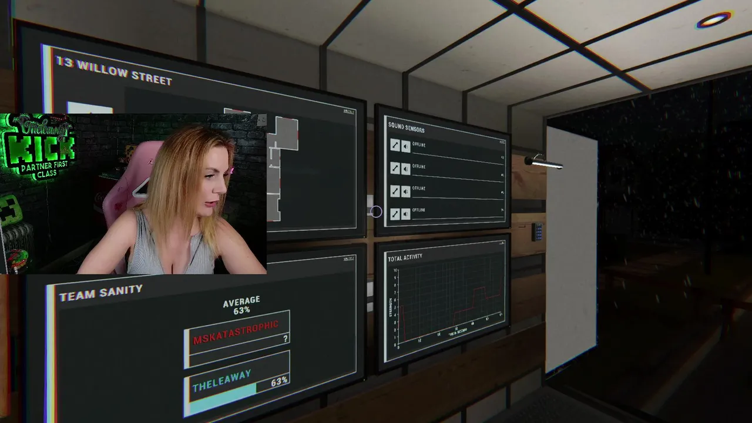752x423 pixels.
Task: Toggle the bottom sound sensor speaker icon
Action: click(x=405, y=214)
